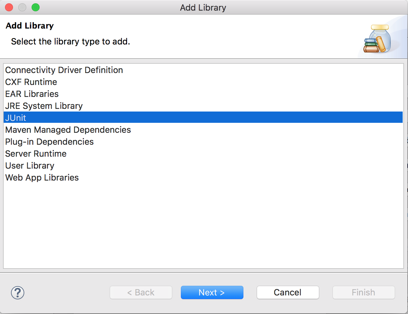Select Plug-in Dependencies
Screen dimensions: 408x314
click(x=49, y=142)
